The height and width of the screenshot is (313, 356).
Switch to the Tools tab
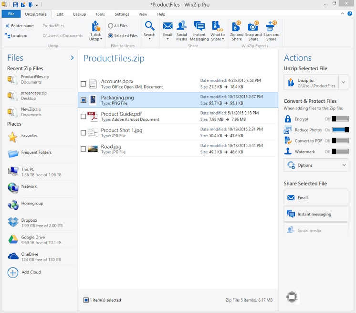click(100, 14)
